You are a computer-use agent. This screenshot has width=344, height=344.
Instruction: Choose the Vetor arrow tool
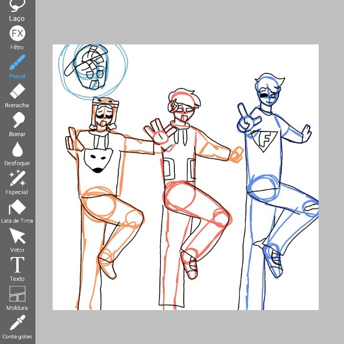coord(17,240)
